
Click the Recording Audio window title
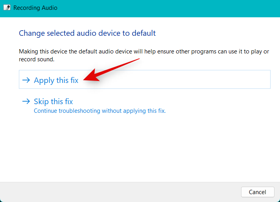coord(35,7)
